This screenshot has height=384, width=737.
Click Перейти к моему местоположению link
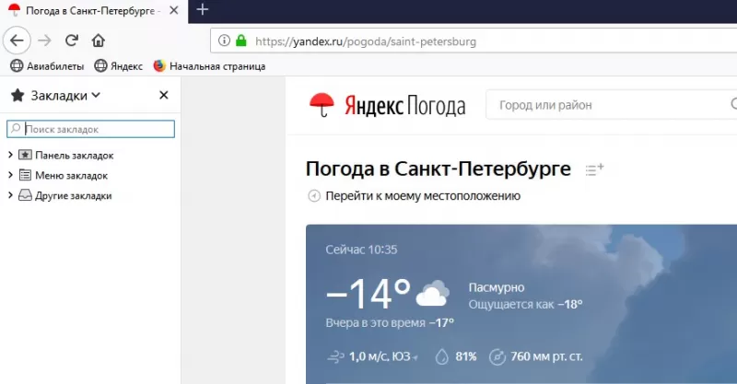coord(423,196)
